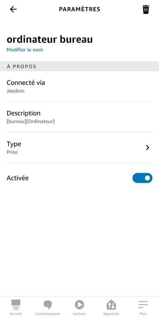Select the Communiquer tab label

48,314
